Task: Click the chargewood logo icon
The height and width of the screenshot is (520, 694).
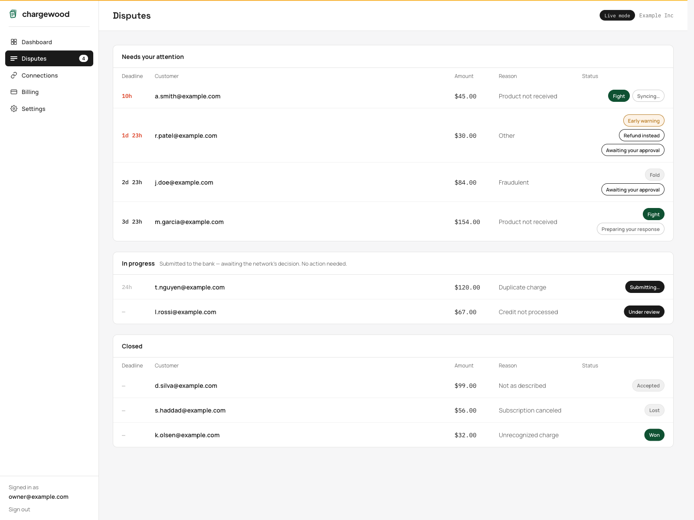Action: tap(13, 14)
